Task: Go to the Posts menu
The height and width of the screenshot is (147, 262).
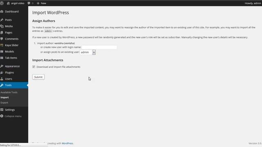Action: 8,20
